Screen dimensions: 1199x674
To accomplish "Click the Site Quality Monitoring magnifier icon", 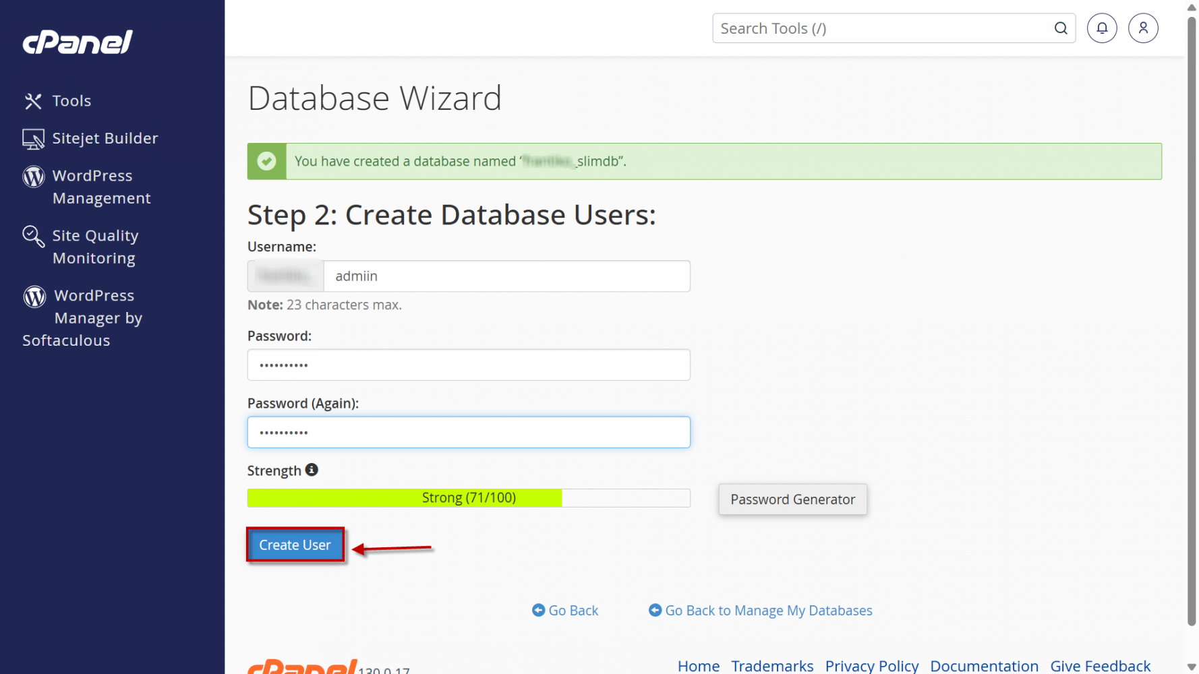I will [34, 237].
